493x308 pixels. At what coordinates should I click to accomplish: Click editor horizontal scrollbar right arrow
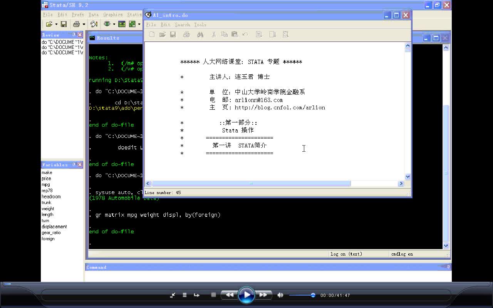pyautogui.click(x=401, y=184)
